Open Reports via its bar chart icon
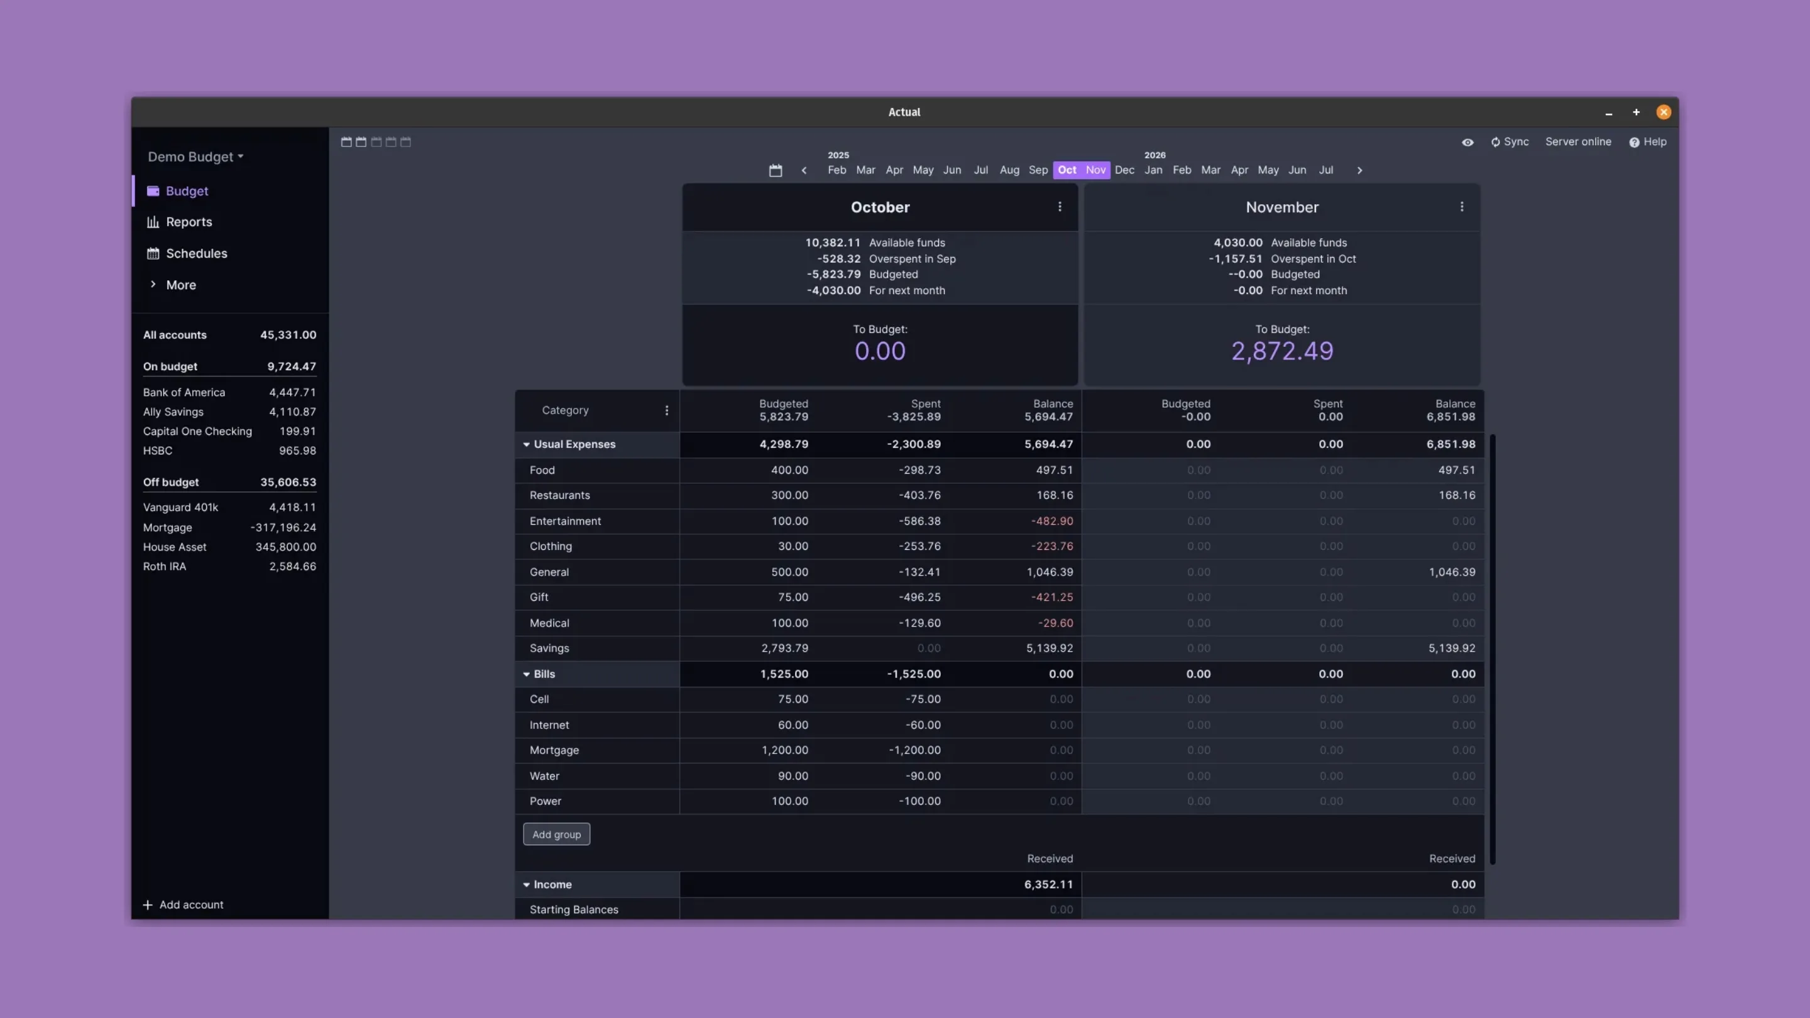The width and height of the screenshot is (1810, 1018). coord(153,222)
